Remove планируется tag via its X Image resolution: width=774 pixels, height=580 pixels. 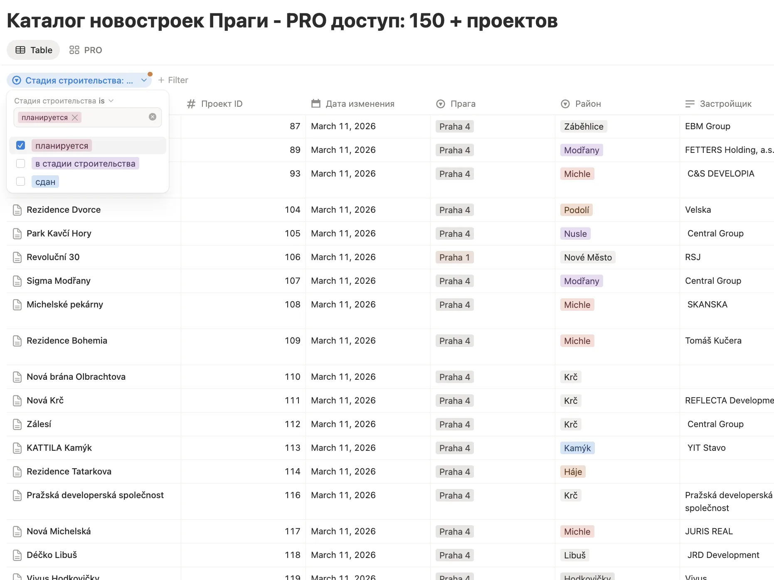[75, 118]
